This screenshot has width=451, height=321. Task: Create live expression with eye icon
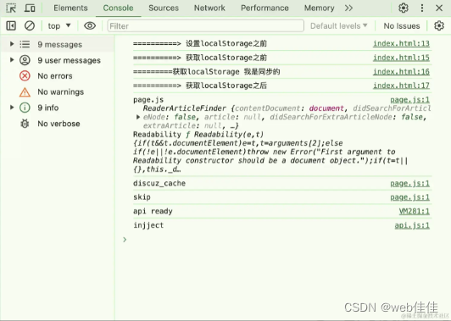(90, 26)
